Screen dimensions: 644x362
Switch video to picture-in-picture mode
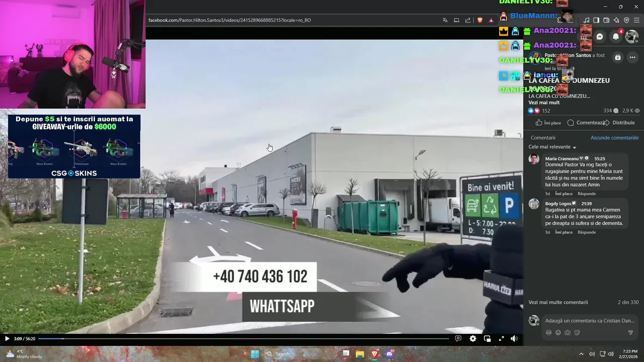(x=487, y=339)
